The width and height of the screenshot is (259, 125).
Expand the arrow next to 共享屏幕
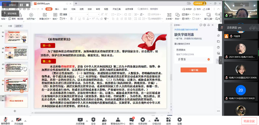(87, 121)
